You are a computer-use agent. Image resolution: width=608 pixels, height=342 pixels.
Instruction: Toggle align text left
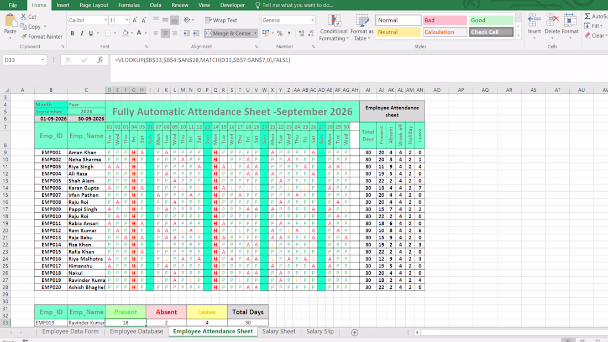156,33
